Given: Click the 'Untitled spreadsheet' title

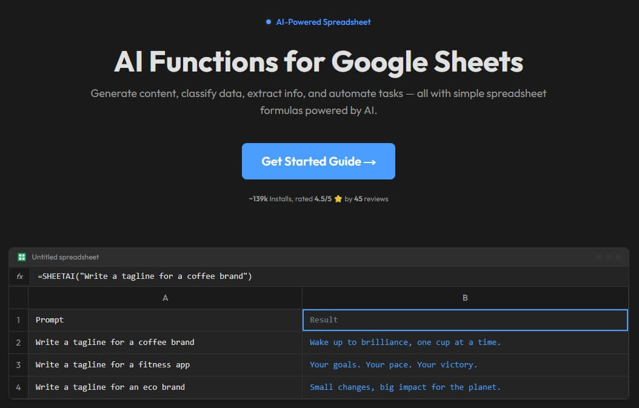Looking at the screenshot, I should point(65,257).
